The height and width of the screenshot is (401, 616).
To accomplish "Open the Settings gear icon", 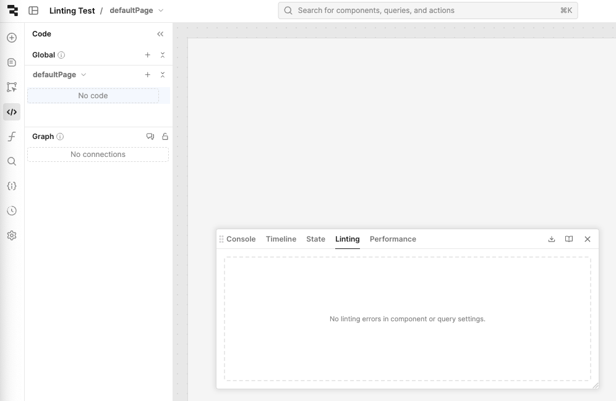I will tap(12, 235).
